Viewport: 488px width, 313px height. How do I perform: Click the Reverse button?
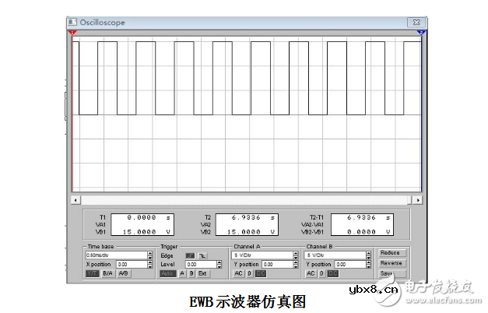391,263
